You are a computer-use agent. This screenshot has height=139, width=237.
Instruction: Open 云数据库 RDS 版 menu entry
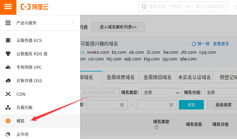coord(40,54)
